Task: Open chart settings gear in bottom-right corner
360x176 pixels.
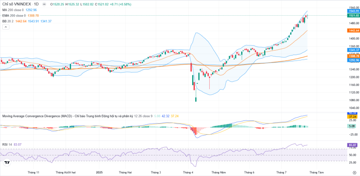Action: click(354, 172)
